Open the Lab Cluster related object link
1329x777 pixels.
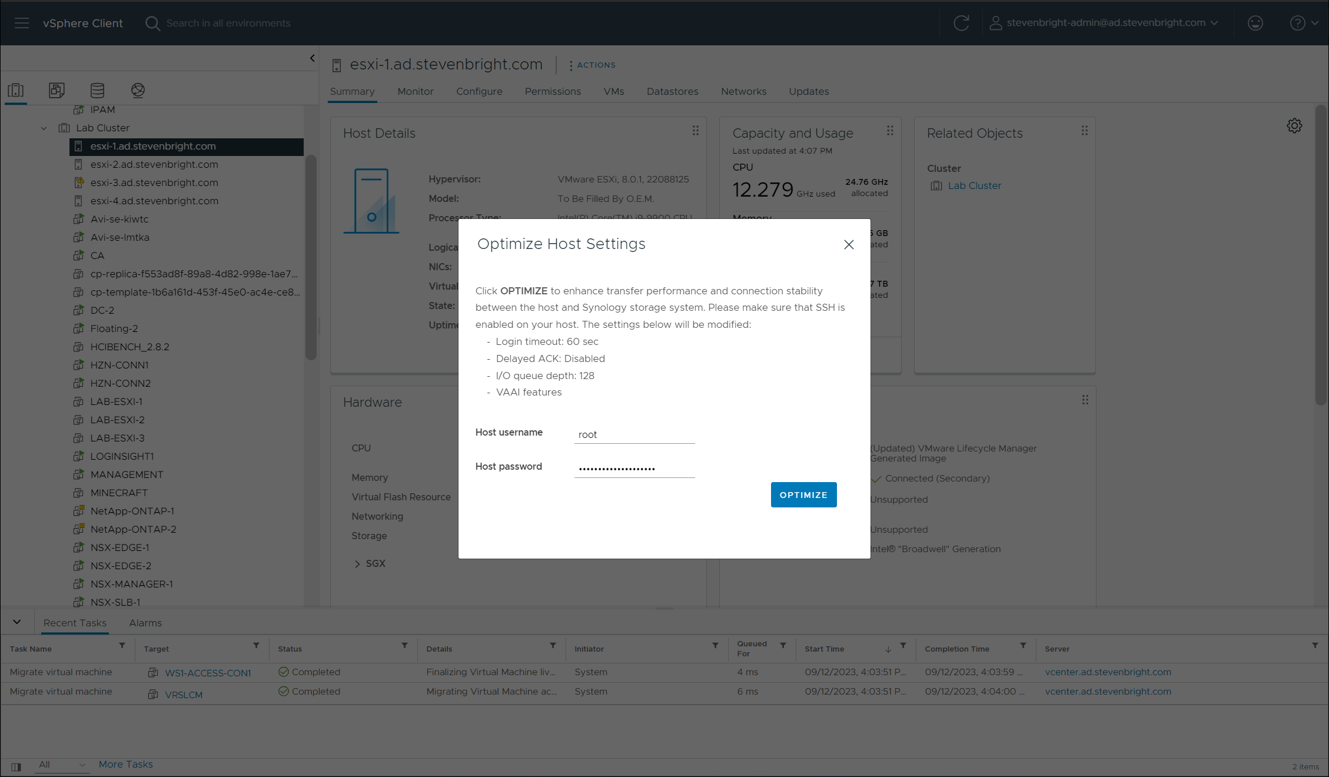pos(974,185)
